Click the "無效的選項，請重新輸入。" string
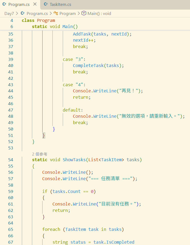The image size is (190, 245). pyautogui.click(x=150, y=116)
